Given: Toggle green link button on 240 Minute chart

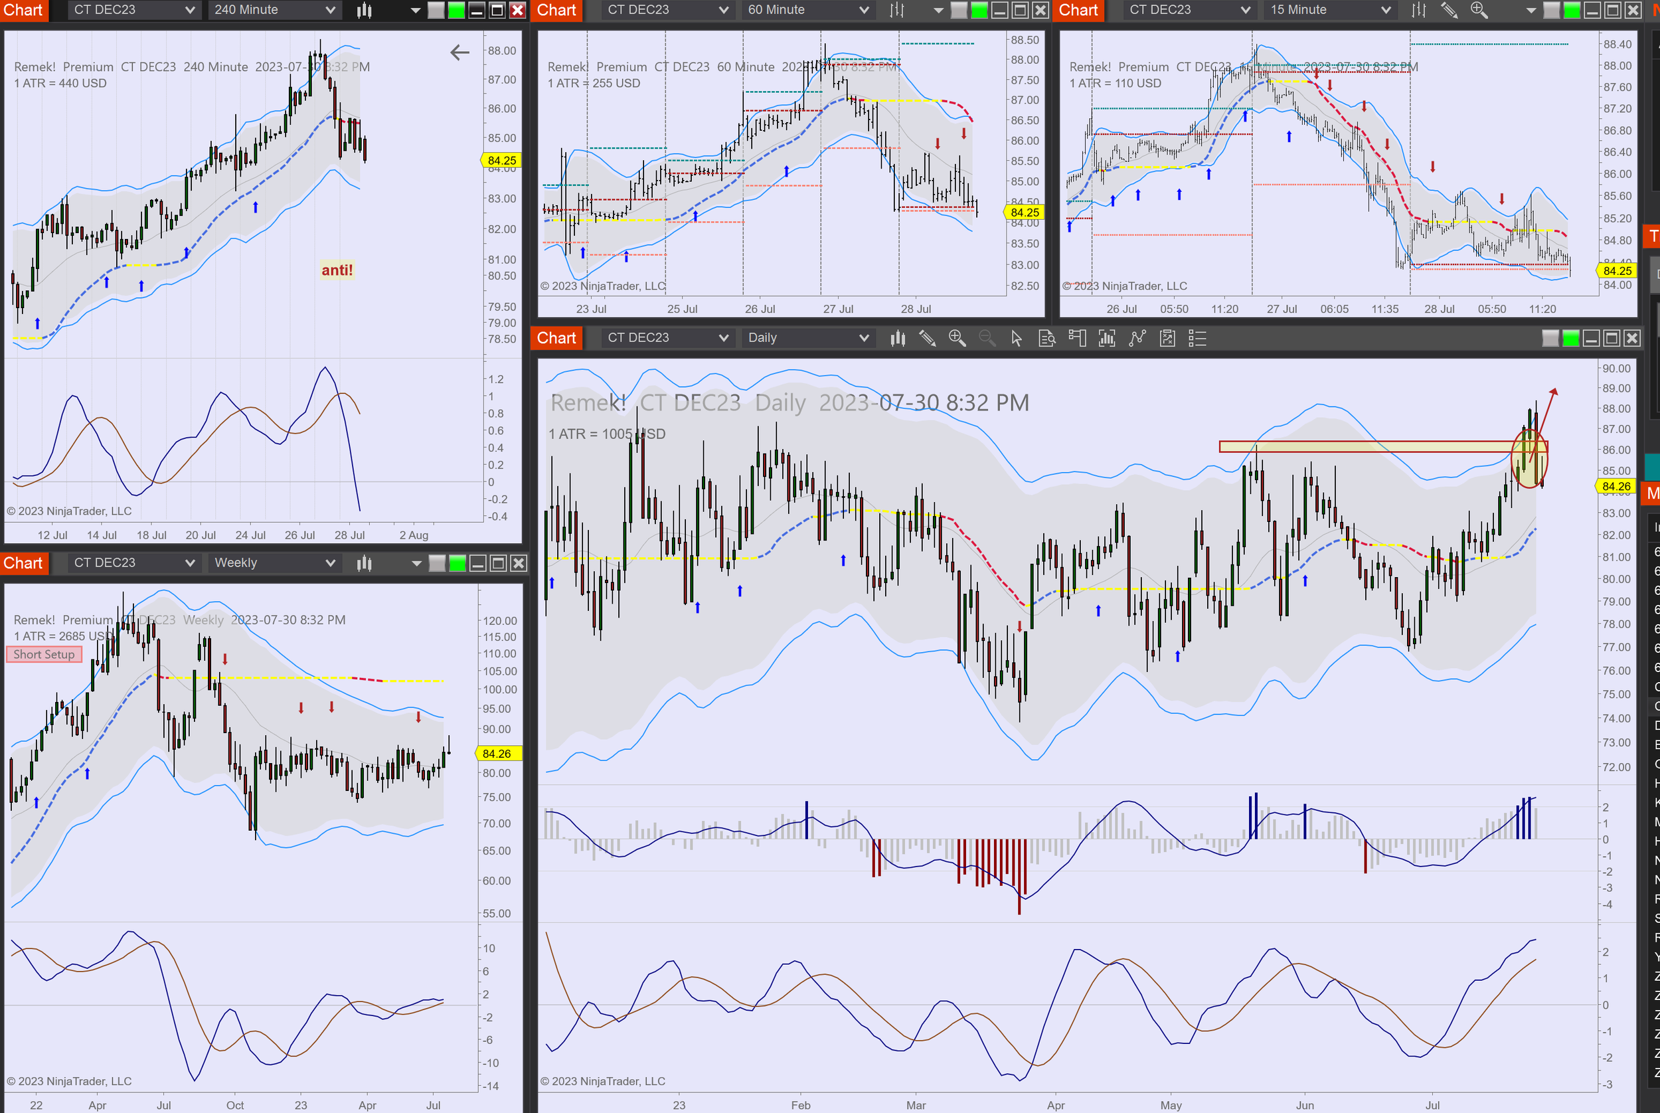Looking at the screenshot, I should pyautogui.click(x=456, y=10).
